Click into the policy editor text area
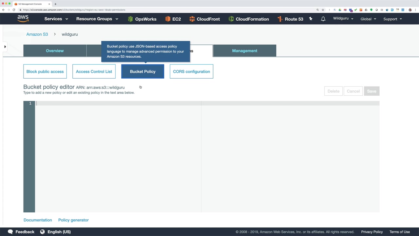This screenshot has height=236, width=419. tap(207, 157)
